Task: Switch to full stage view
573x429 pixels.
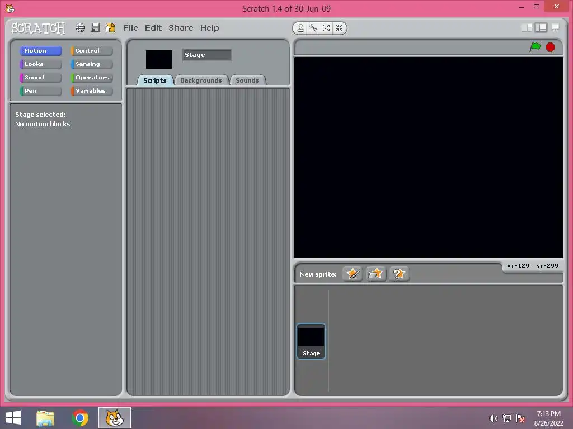Action: 541,28
